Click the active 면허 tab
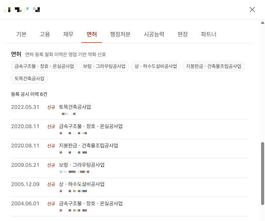Image resolution: width=265 pixels, height=221 pixels. point(92,34)
